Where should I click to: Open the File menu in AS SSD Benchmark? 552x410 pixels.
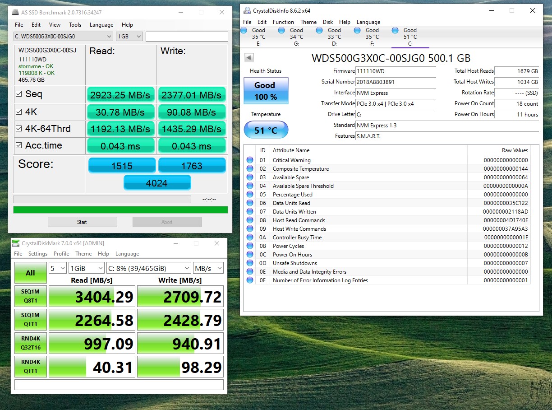[x=19, y=25]
